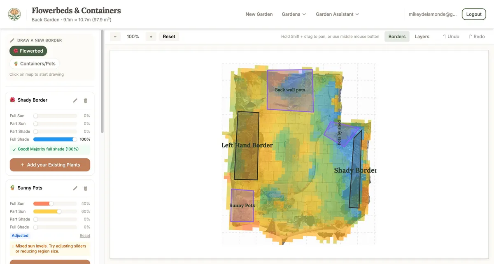Screen dimensions: 494x264
Task: Select the Flowerbed drawing mode
Action: 28,51
